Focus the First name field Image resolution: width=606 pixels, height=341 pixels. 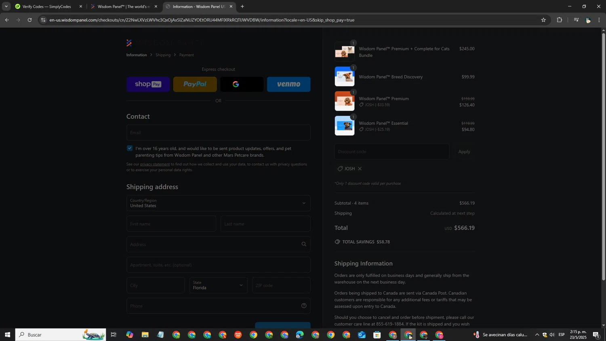coord(171,224)
